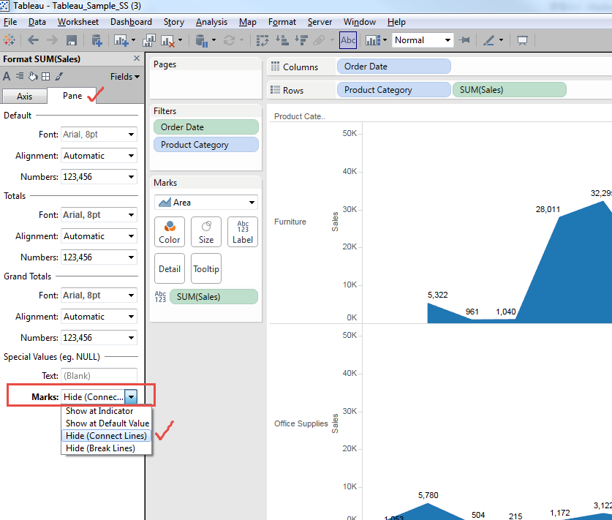Click the Tableau start page logo icon
Viewport: 612px width, 520px height.
pos(9,40)
